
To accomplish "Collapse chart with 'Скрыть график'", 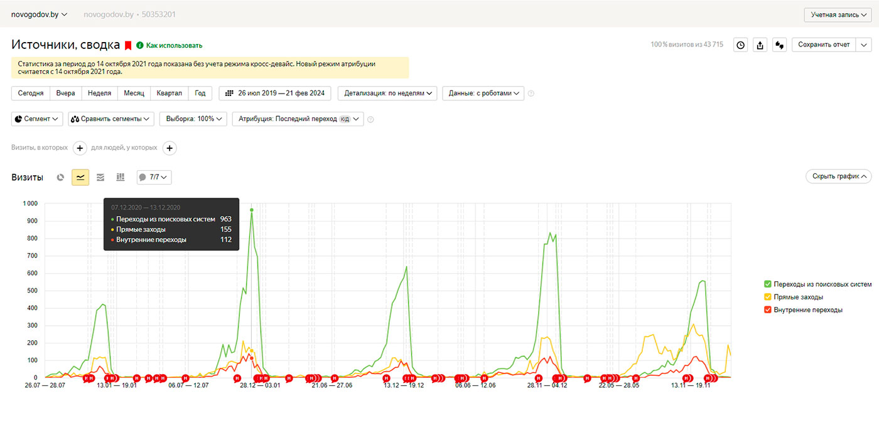I will pos(839,176).
